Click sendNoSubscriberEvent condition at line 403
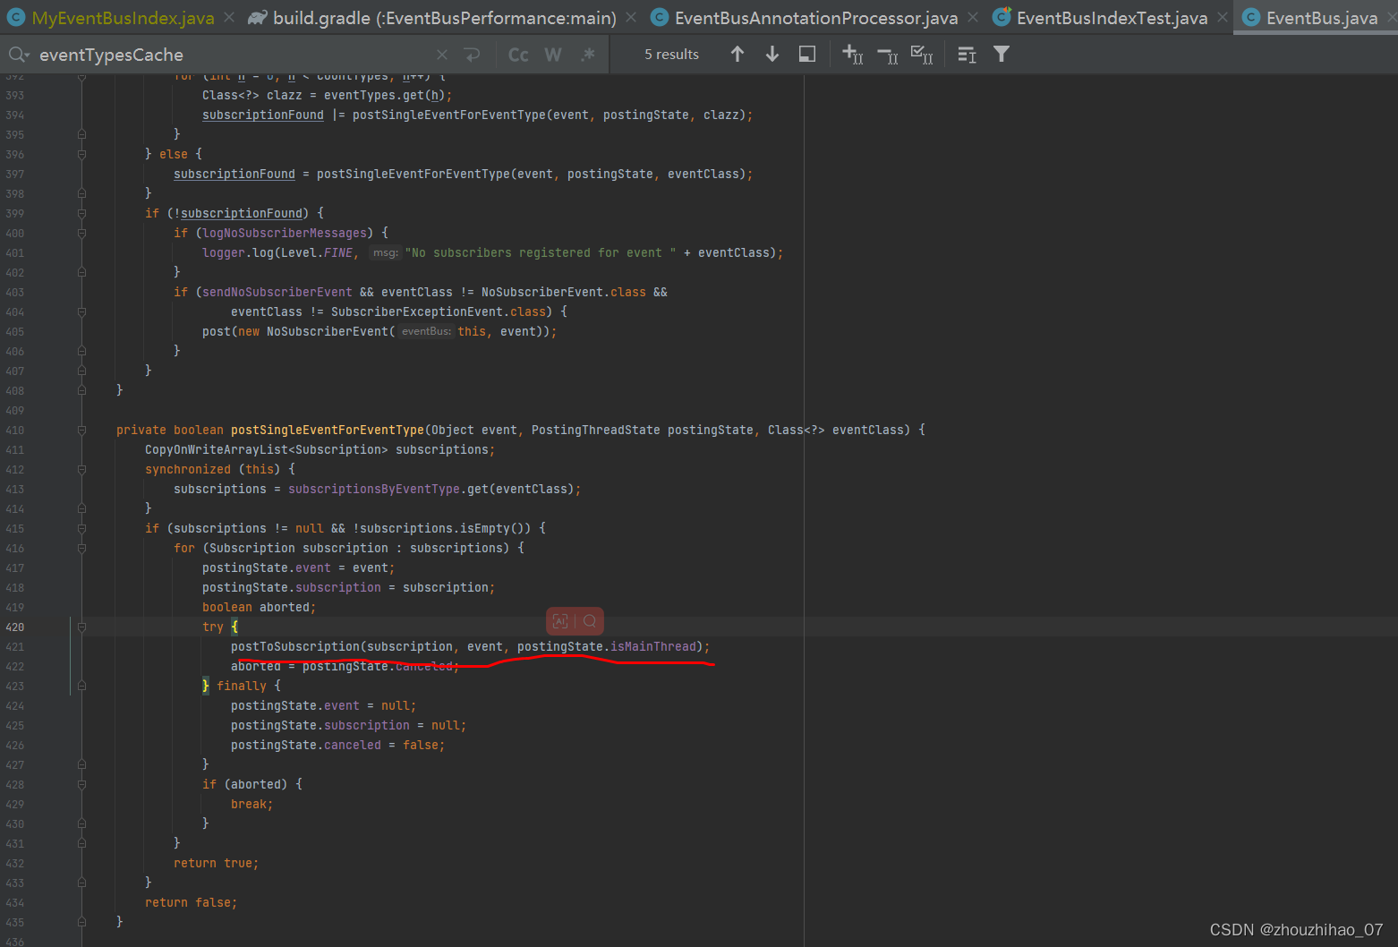Screen dimensions: 1398x947 click(x=277, y=292)
